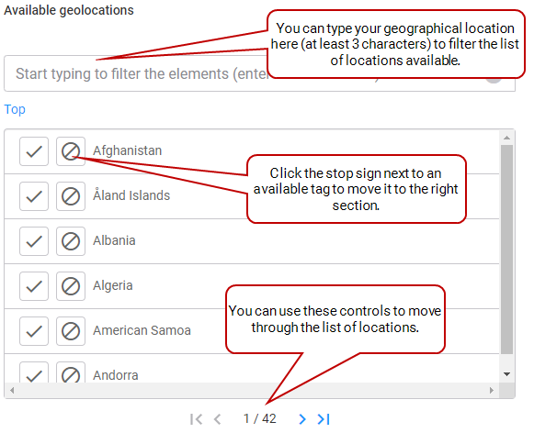
Task: Go to the last page of locations
Action: (324, 419)
